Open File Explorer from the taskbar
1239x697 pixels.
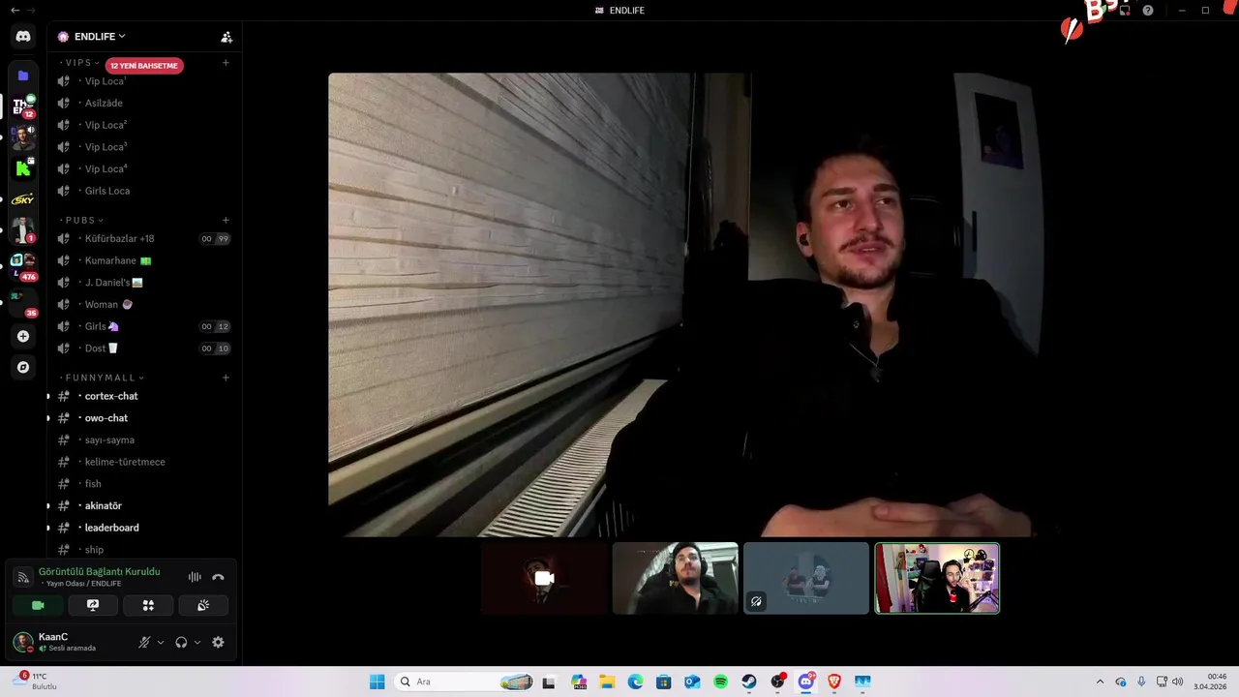point(607,682)
